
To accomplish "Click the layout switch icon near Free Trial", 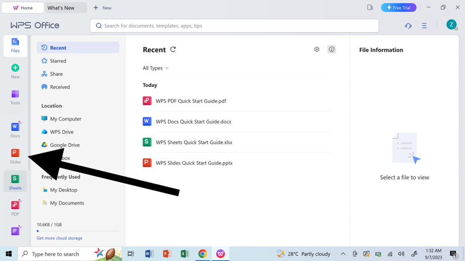I will [370, 7].
